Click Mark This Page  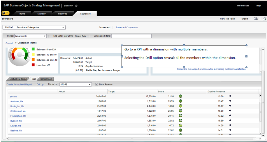[x=227, y=19]
